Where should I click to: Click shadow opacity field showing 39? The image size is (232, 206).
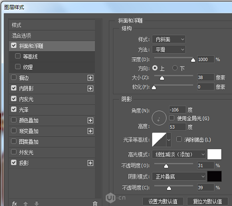[x=206, y=187]
